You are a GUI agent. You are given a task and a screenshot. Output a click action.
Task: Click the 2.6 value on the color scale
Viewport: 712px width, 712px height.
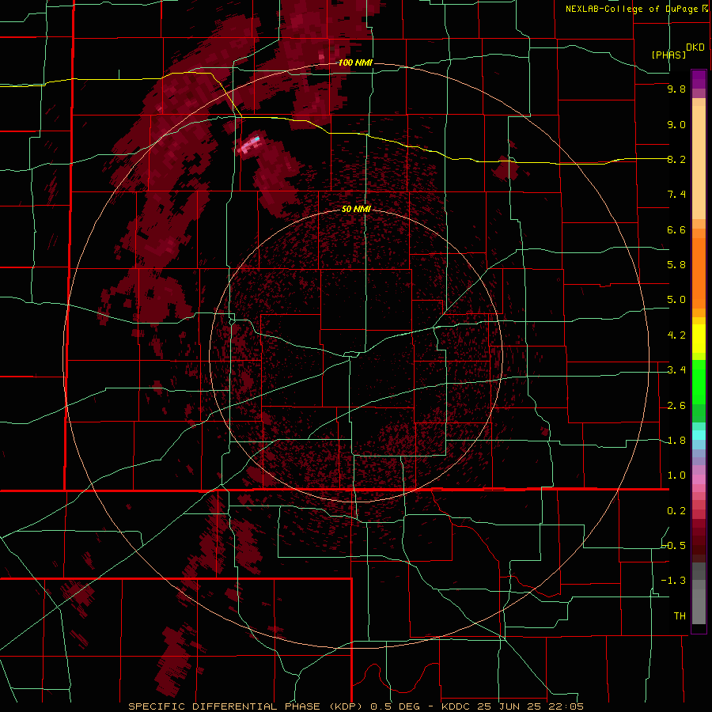pyautogui.click(x=676, y=406)
